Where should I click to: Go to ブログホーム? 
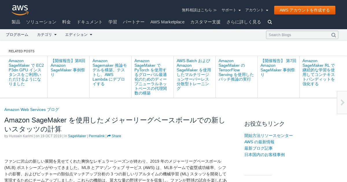pyautogui.click(x=17, y=35)
